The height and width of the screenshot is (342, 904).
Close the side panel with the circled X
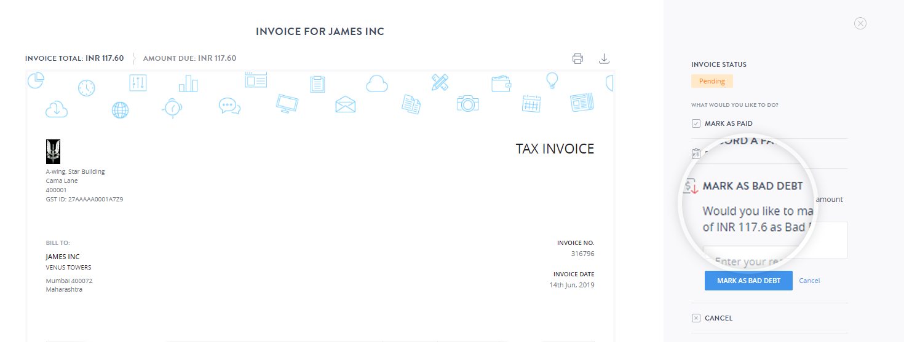[x=860, y=23]
